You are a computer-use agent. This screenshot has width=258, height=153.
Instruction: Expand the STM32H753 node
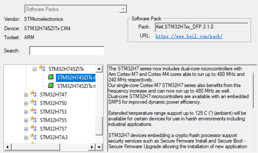tap(26, 112)
